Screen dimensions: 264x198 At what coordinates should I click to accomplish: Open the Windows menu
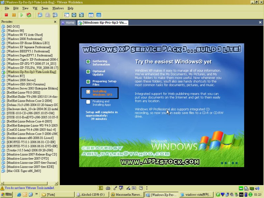click(58, 8)
